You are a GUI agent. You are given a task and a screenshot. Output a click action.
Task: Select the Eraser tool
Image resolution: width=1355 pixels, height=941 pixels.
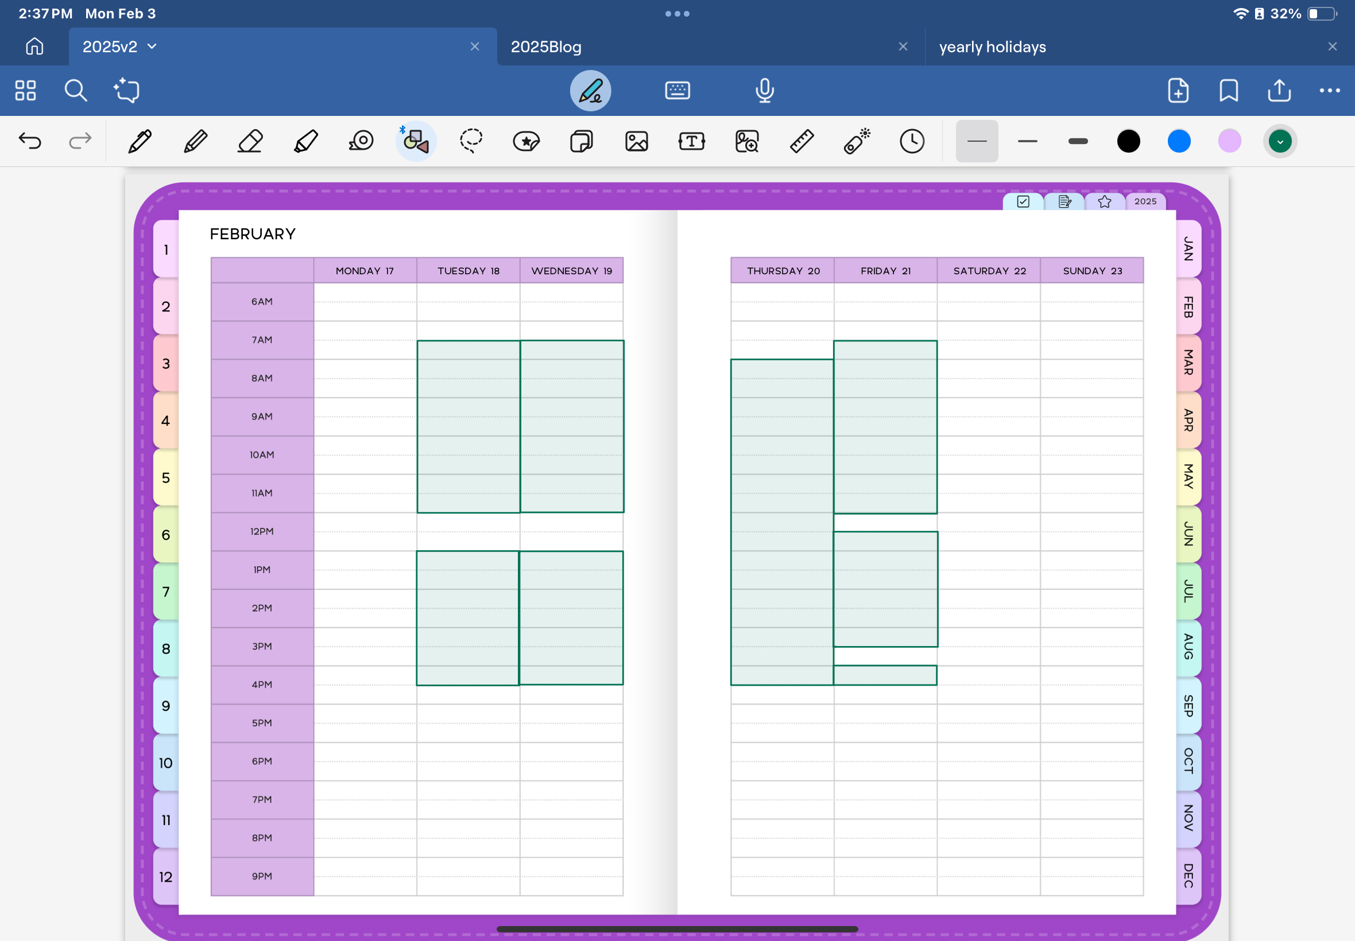[250, 142]
